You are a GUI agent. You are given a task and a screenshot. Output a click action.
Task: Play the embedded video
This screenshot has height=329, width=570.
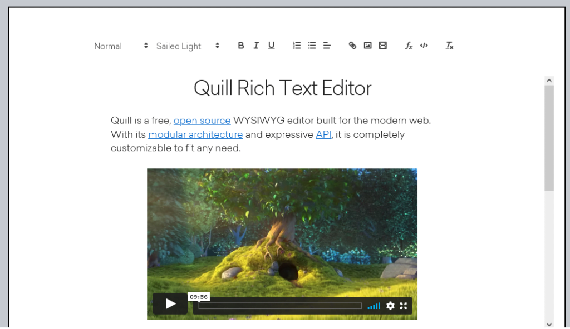pos(170,303)
